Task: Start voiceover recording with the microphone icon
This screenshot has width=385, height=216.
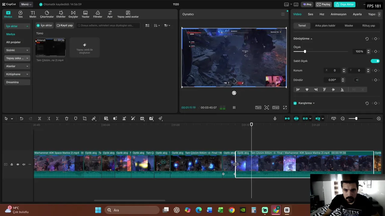Action: tap(275, 118)
